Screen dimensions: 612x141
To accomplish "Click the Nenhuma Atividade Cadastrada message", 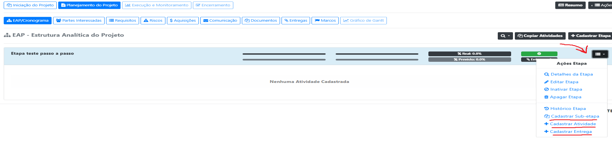I will click(309, 82).
